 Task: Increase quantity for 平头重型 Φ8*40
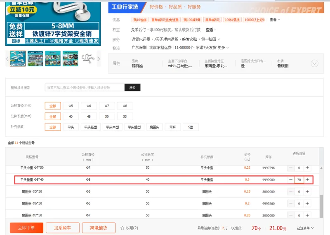(x=307, y=179)
